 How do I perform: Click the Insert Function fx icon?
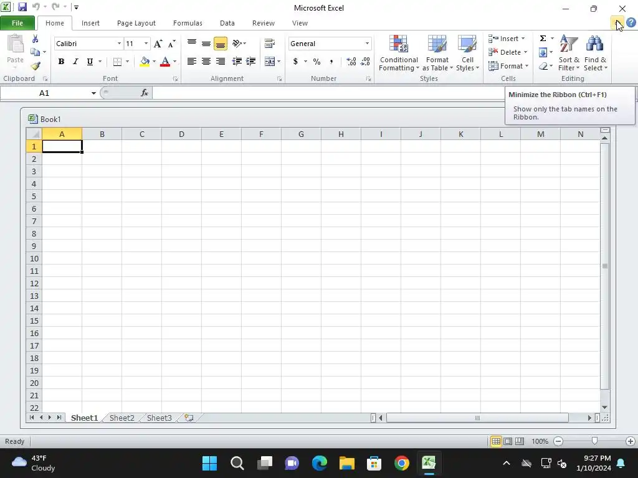pos(145,93)
